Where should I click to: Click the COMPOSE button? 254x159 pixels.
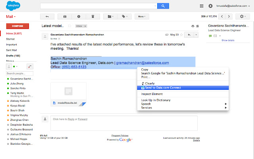[17, 26]
